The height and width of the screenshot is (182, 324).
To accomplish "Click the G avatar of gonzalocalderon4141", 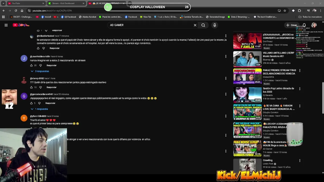I will pos(24,96).
